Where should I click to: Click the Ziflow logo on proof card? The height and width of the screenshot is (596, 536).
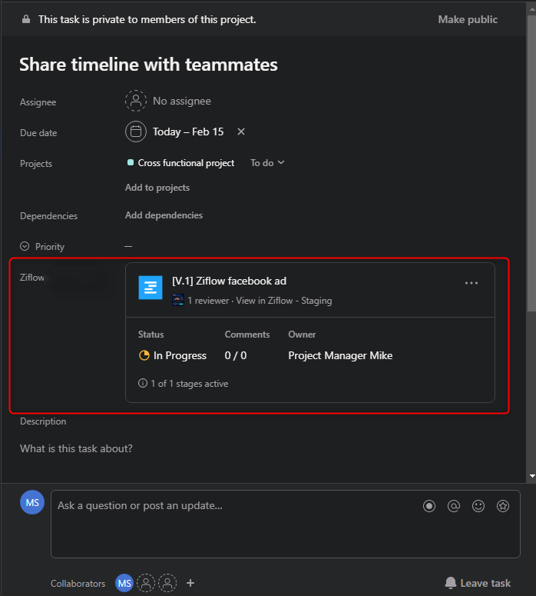[x=151, y=288]
